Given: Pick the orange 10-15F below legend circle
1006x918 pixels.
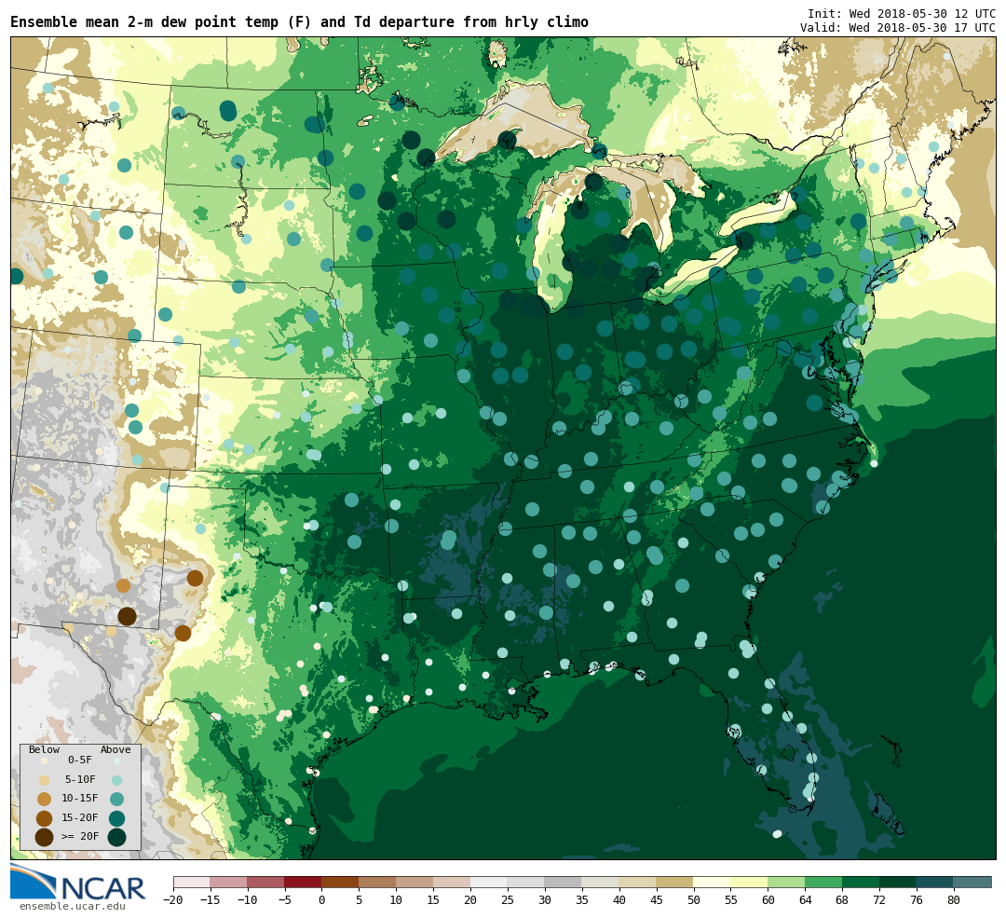Looking at the screenshot, I should (44, 799).
